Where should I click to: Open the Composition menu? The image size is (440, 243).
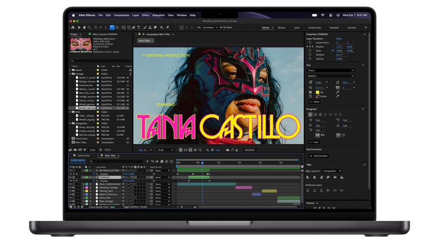point(122,15)
